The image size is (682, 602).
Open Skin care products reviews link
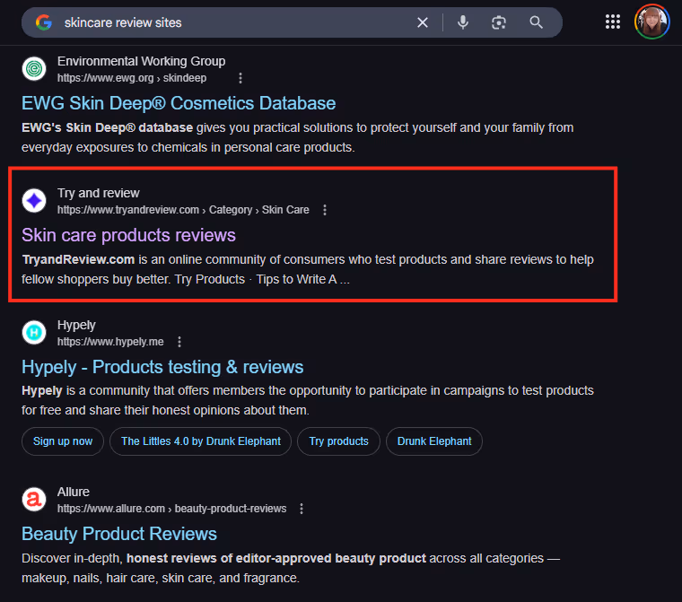pyautogui.click(x=128, y=235)
